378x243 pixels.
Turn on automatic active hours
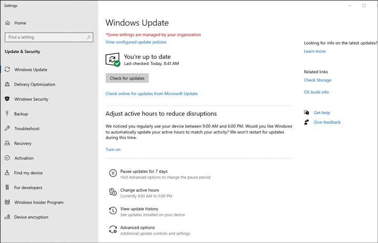point(113,149)
